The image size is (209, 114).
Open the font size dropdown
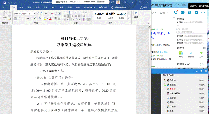pyautogui.click(x=34, y=14)
